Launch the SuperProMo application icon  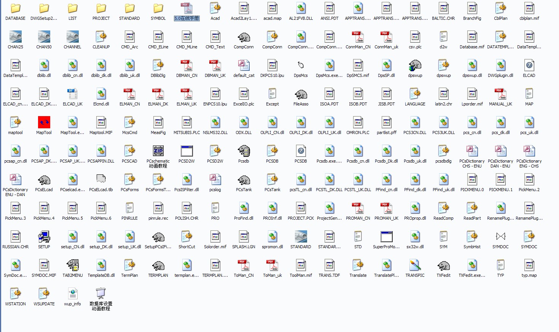click(x=387, y=236)
